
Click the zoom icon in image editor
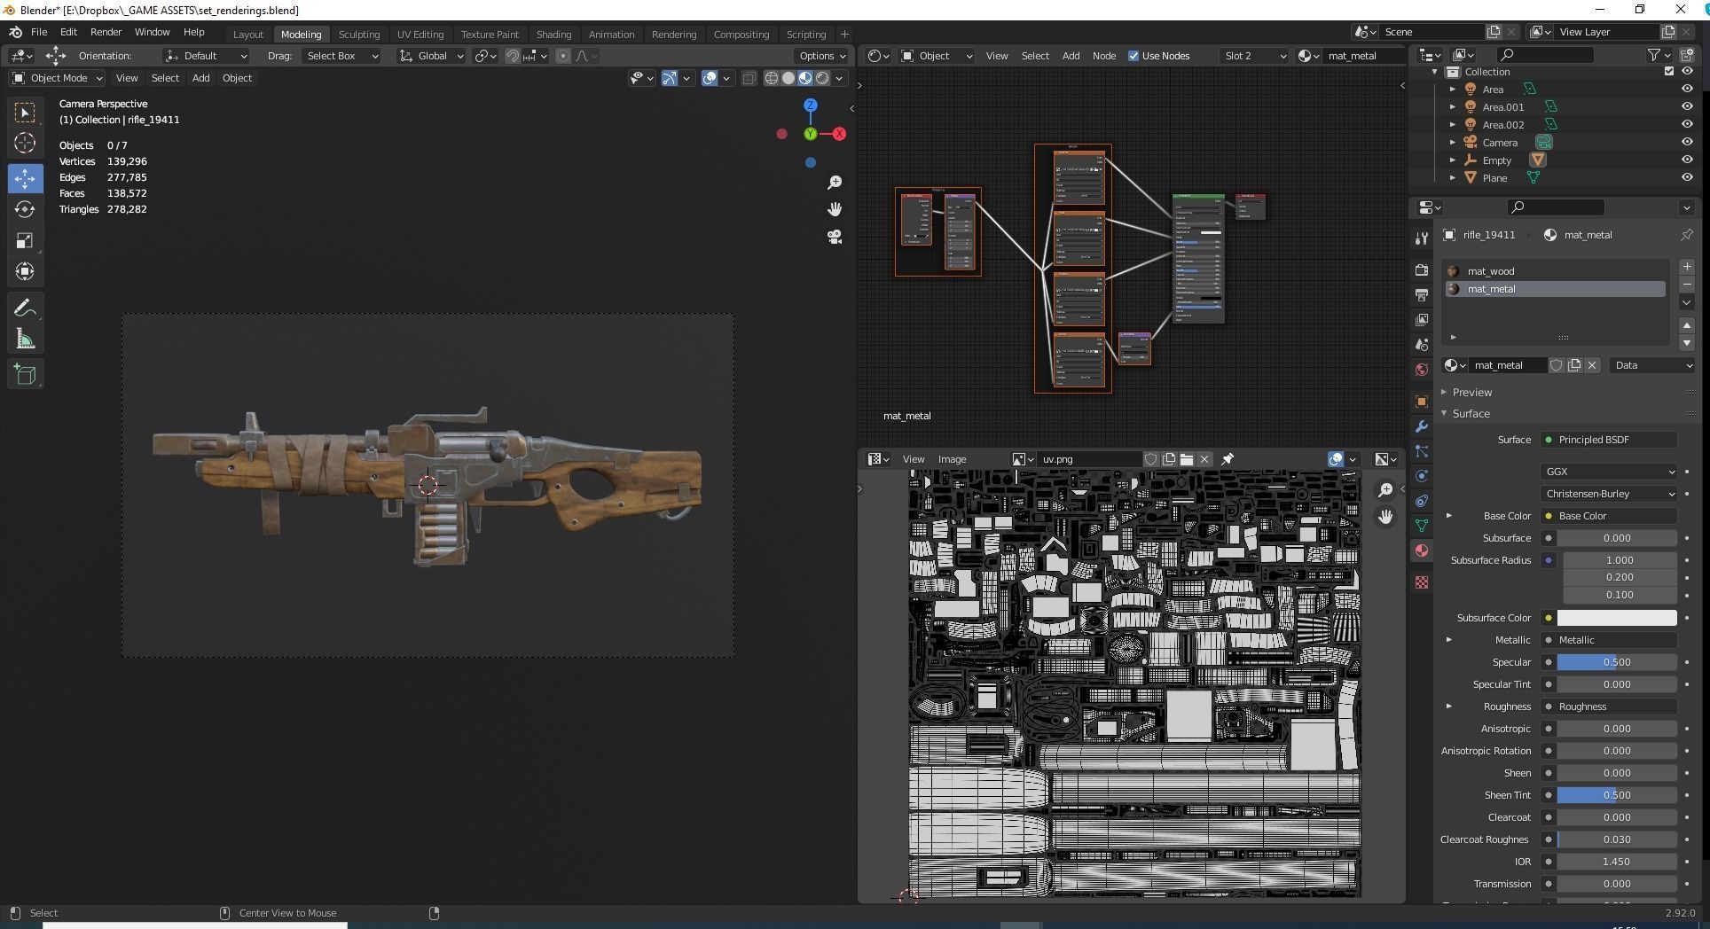1385,490
